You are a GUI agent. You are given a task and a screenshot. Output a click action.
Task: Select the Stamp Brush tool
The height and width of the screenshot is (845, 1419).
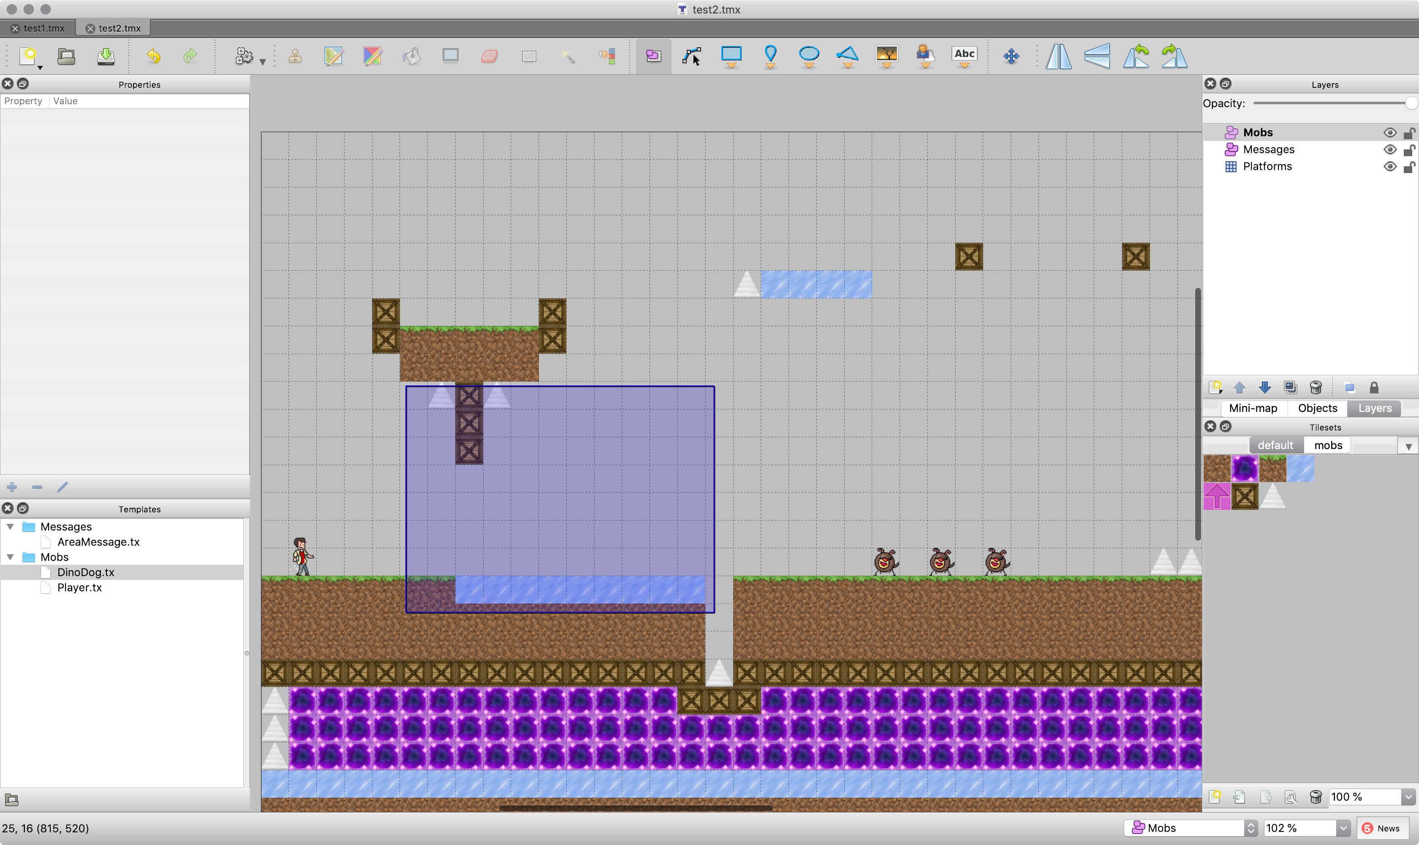295,56
